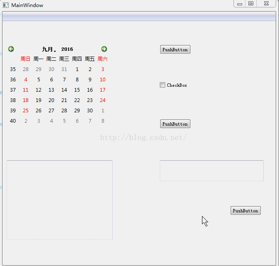The image size is (279, 266).
Task: Click inside the large empty box under the calendar
Action: (x=60, y=200)
